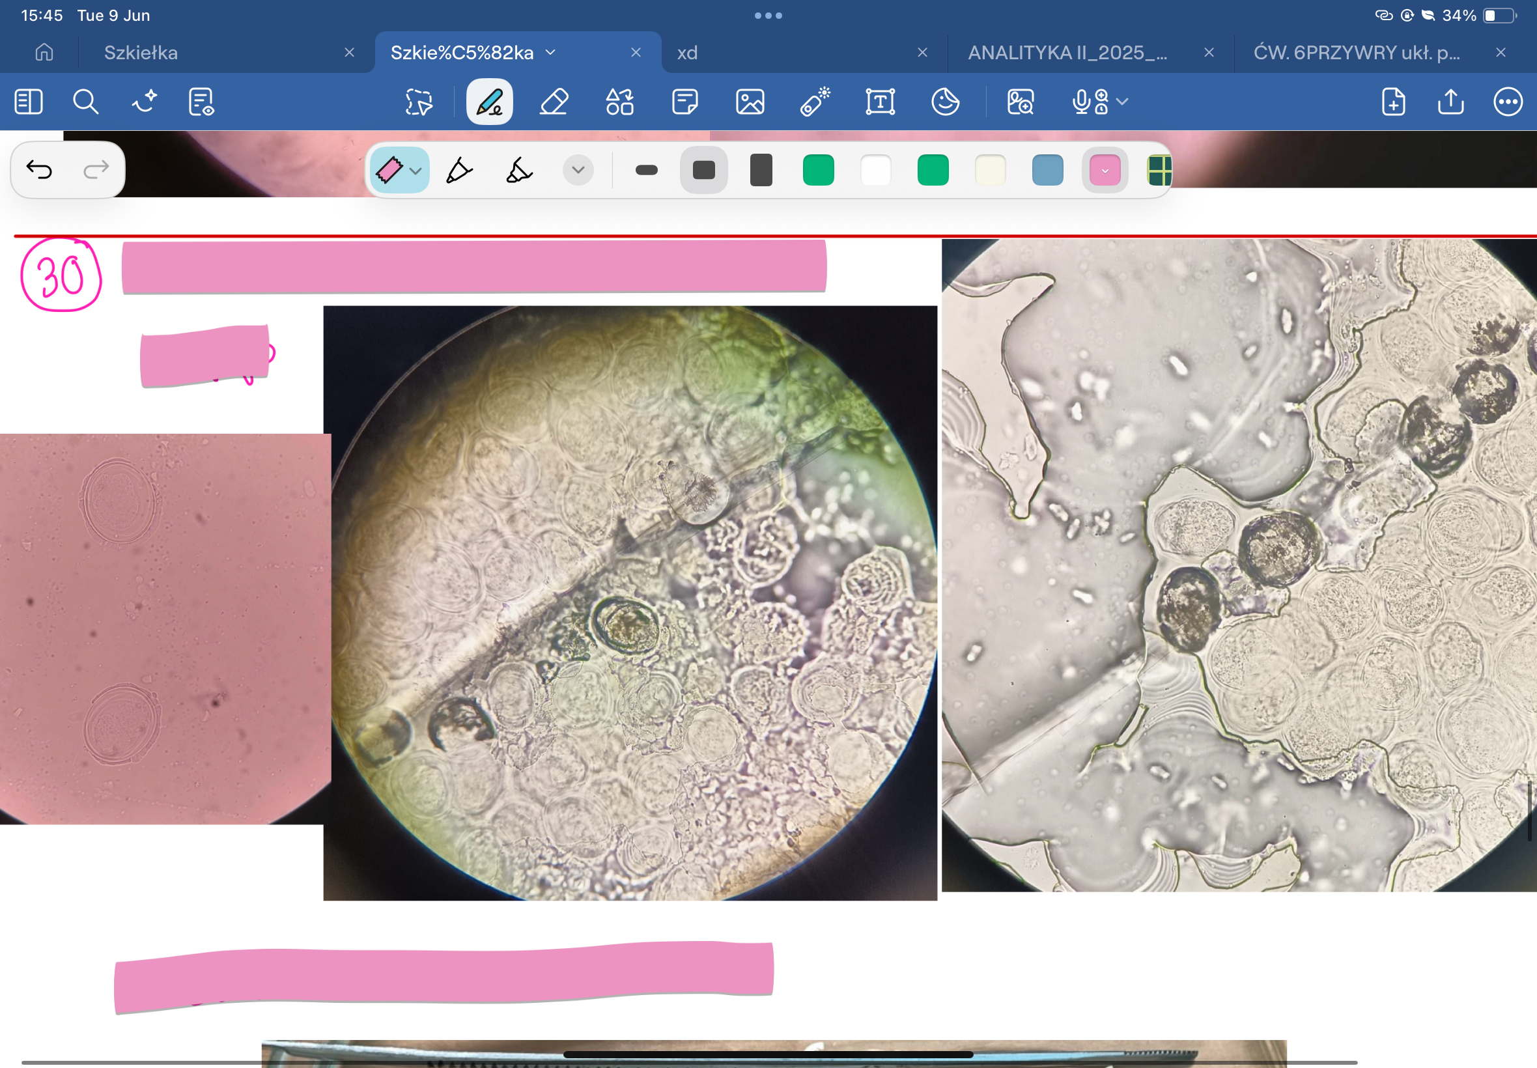Open the share and export menu

pyautogui.click(x=1450, y=102)
